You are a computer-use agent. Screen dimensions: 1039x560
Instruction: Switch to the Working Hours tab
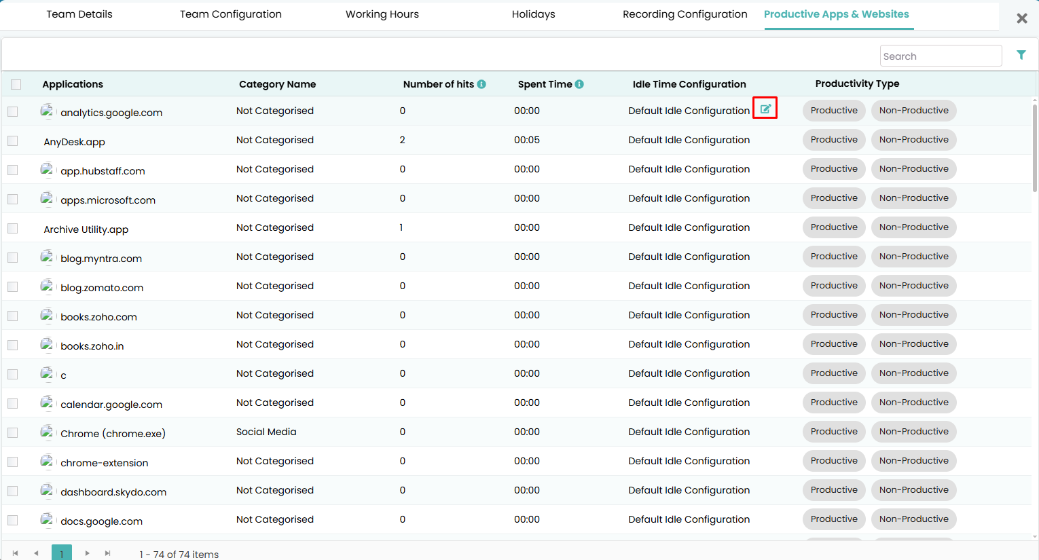click(382, 14)
